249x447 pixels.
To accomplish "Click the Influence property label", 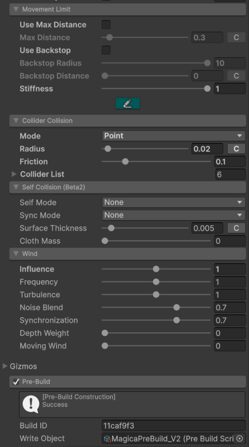I will coord(37,269).
